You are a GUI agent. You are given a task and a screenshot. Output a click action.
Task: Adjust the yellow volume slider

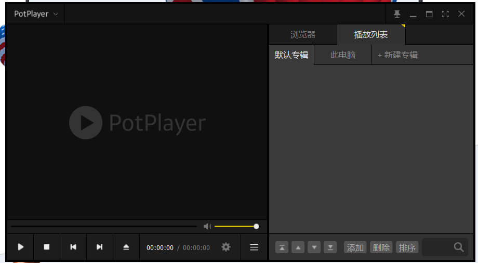click(x=236, y=227)
